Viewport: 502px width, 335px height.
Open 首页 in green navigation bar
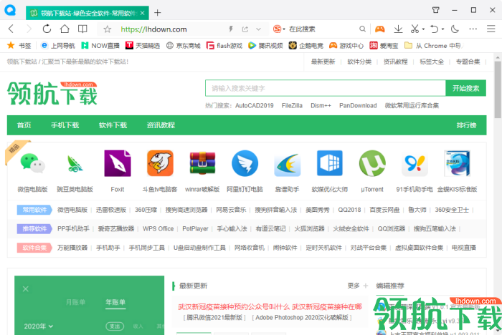click(x=24, y=125)
